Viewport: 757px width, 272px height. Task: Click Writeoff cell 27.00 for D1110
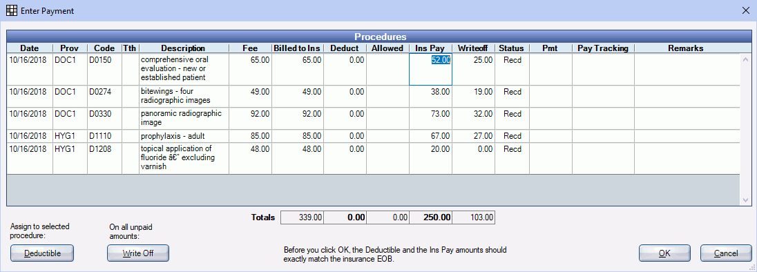pos(474,136)
